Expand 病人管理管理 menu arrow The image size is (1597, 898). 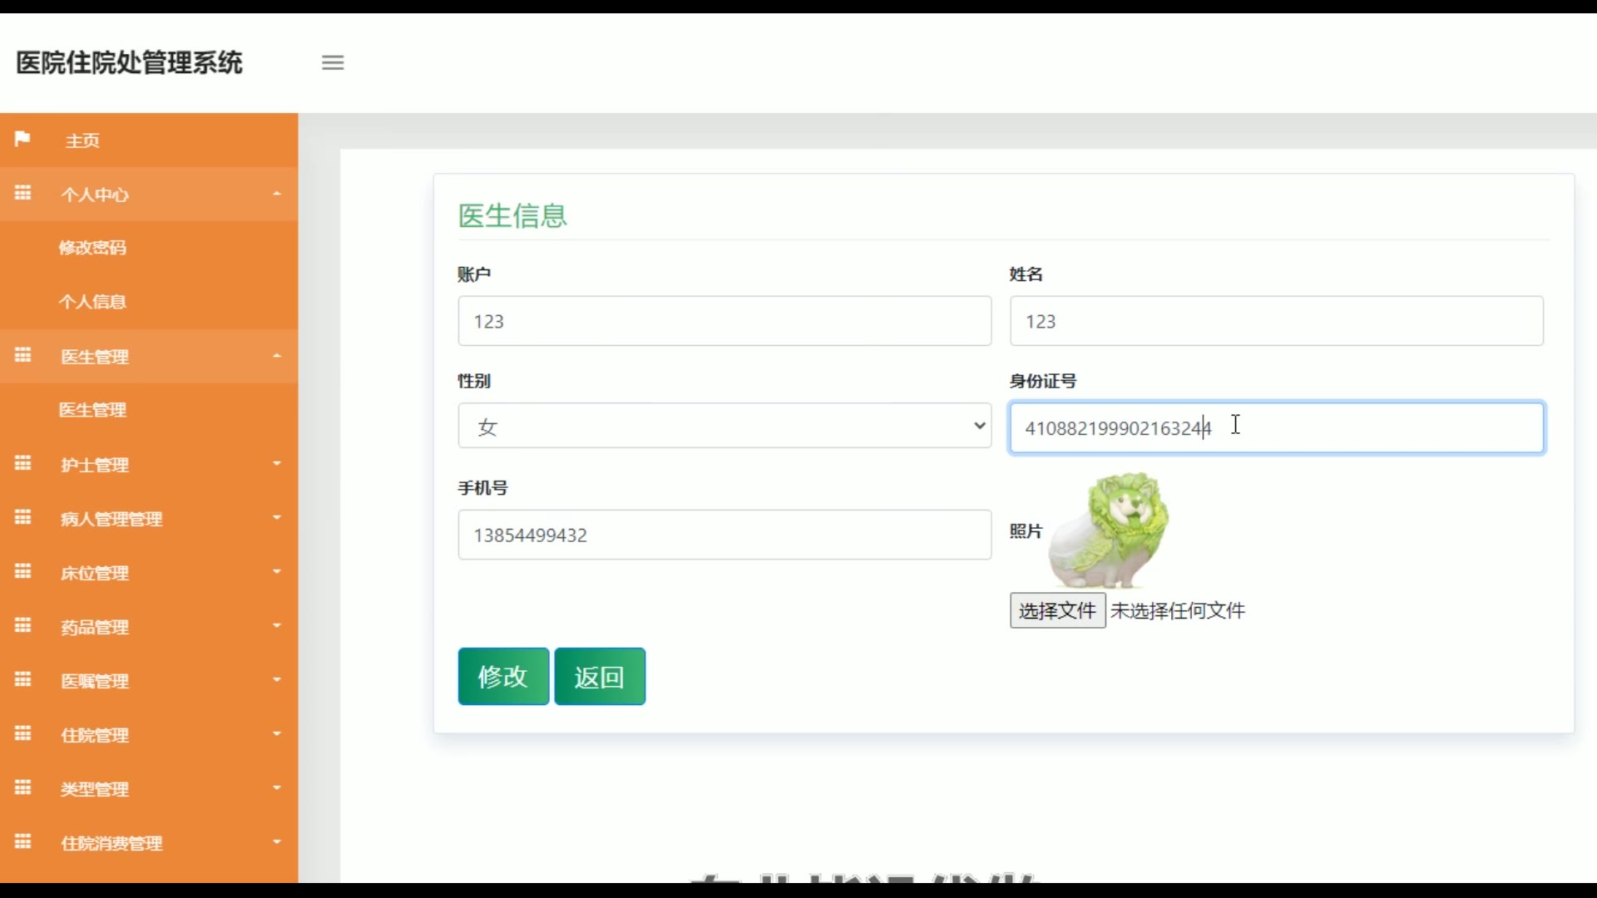click(x=277, y=517)
